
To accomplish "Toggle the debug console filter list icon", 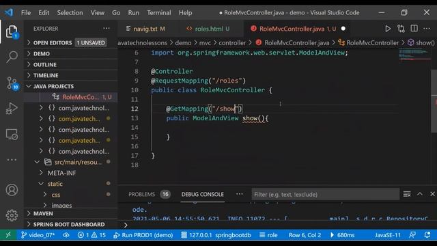I will 407,194.
